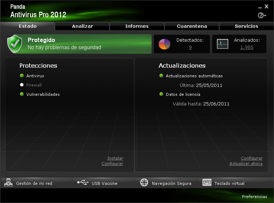Click the Detectados: label

(x=190, y=40)
